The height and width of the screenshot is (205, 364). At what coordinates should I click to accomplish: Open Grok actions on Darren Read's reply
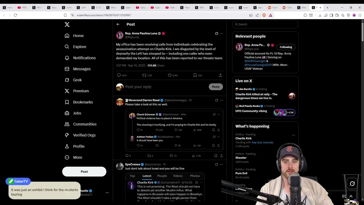[x=216, y=100]
